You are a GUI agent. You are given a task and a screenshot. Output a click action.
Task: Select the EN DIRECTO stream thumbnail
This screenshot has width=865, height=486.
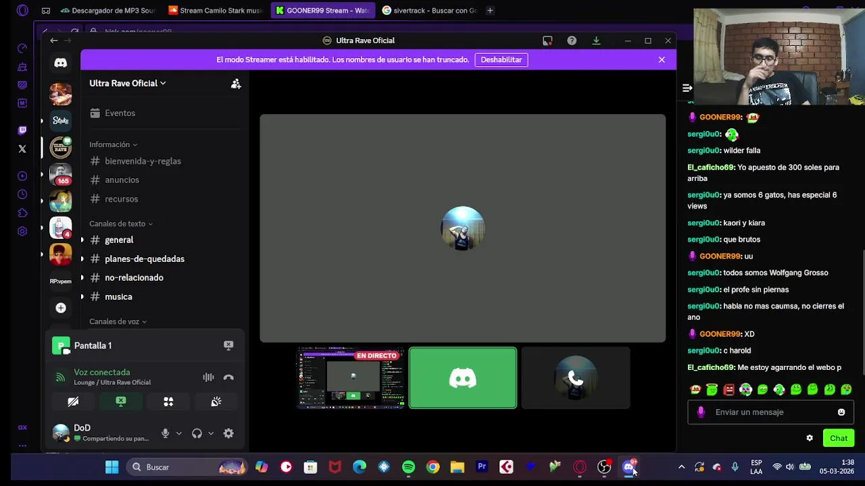point(351,378)
